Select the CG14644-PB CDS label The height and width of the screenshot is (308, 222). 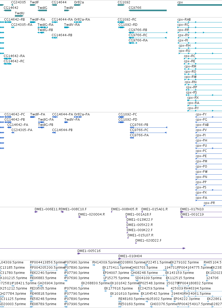click(62, 130)
